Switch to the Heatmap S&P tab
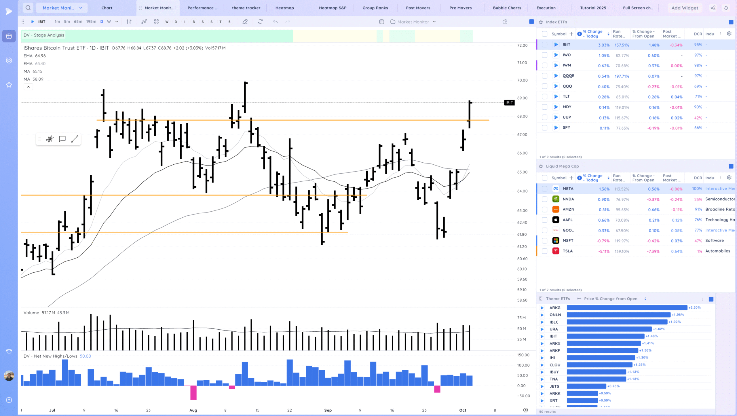The image size is (737, 416). 333,8
